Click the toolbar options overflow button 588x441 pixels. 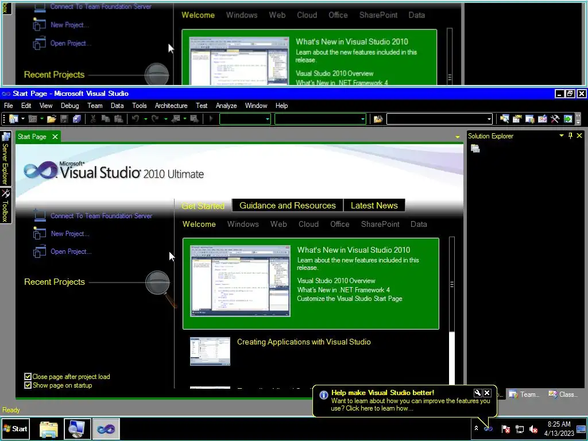(x=578, y=119)
